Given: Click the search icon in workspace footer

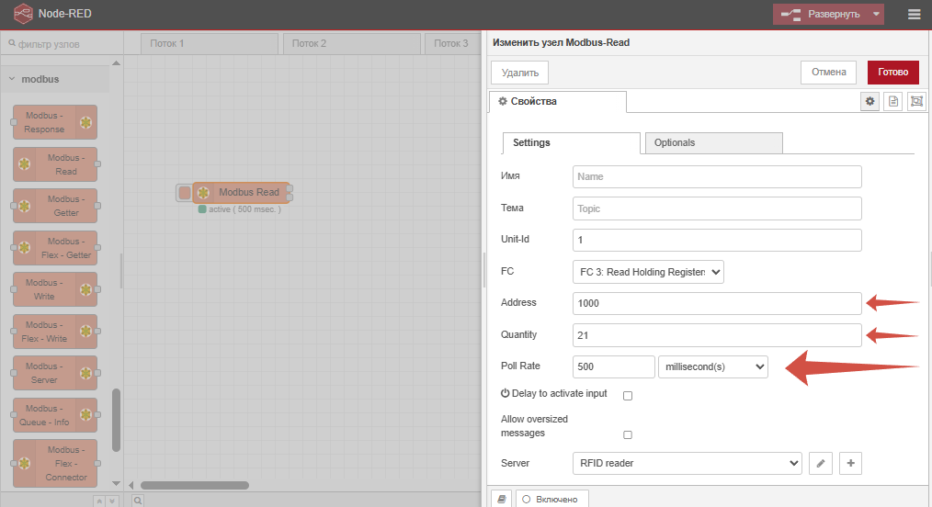Looking at the screenshot, I should pos(137,501).
